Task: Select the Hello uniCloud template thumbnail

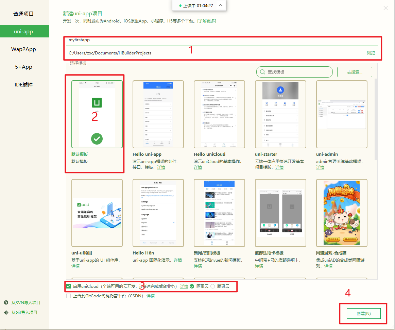Action: click(219, 114)
